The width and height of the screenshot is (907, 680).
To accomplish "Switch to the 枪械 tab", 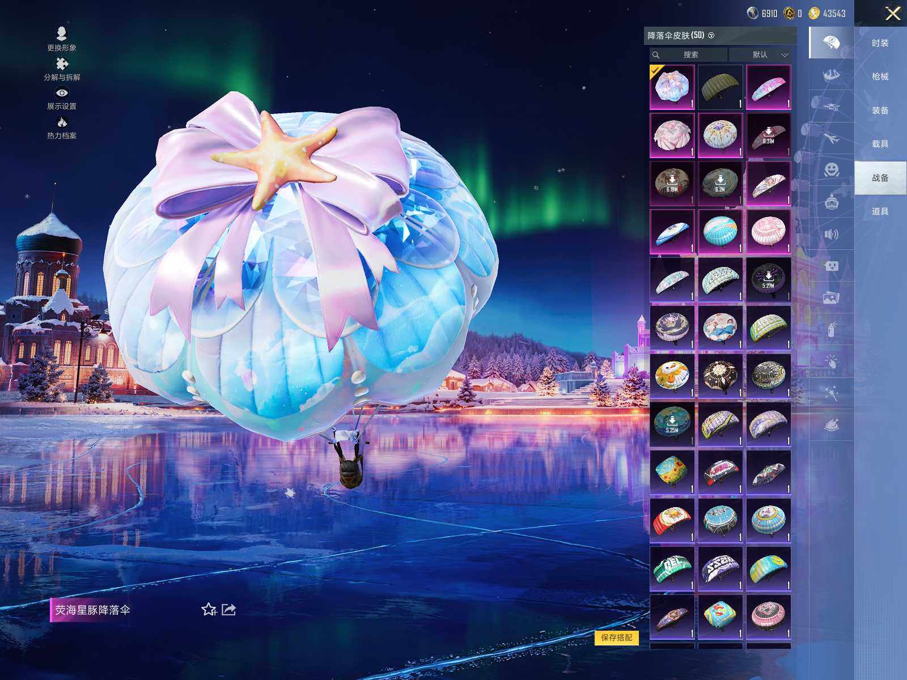I will point(880,76).
